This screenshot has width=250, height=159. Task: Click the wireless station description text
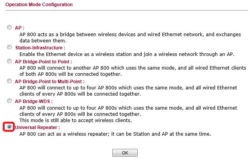(126, 54)
